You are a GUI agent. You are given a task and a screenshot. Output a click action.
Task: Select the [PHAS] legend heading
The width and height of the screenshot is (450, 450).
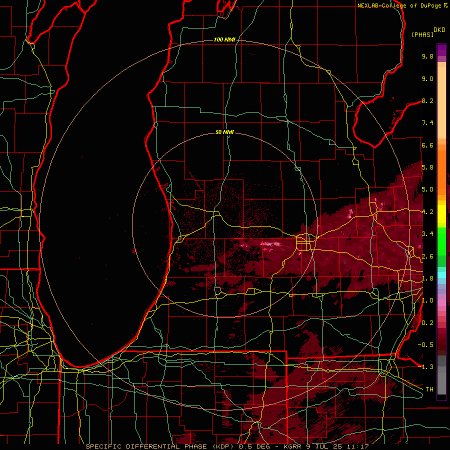(422, 34)
